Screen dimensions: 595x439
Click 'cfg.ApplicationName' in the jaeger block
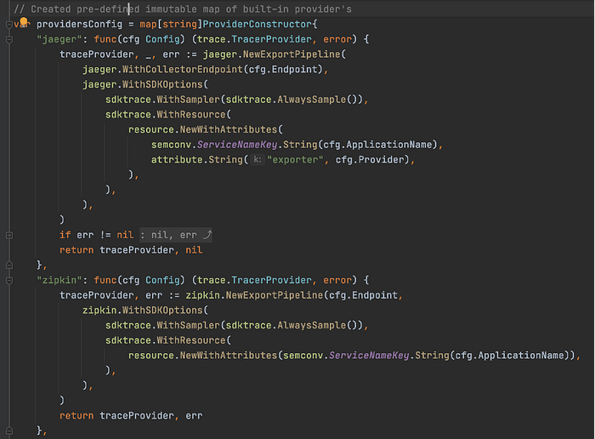pyautogui.click(x=377, y=145)
